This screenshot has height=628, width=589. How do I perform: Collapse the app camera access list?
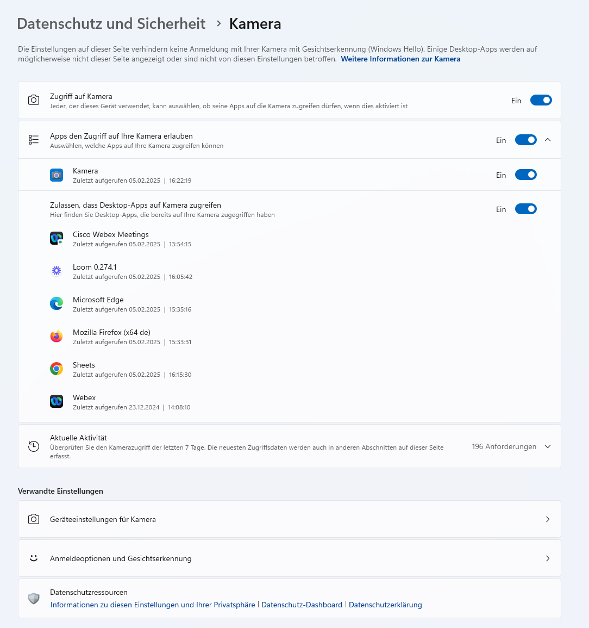548,140
